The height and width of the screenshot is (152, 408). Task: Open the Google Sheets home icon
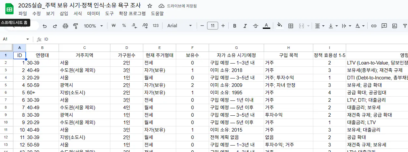9,9
